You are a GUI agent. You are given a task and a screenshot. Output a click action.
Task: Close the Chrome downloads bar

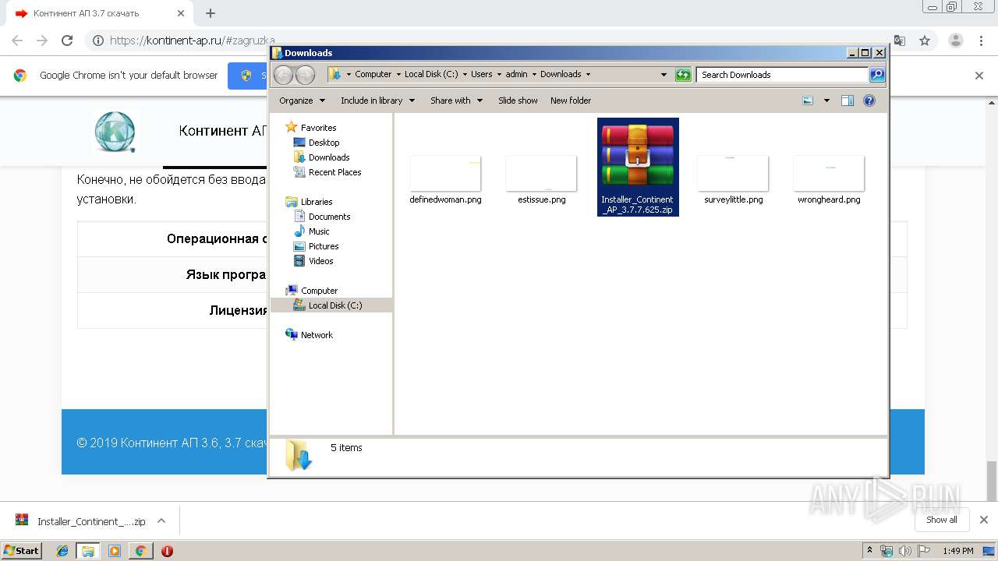pos(984,520)
